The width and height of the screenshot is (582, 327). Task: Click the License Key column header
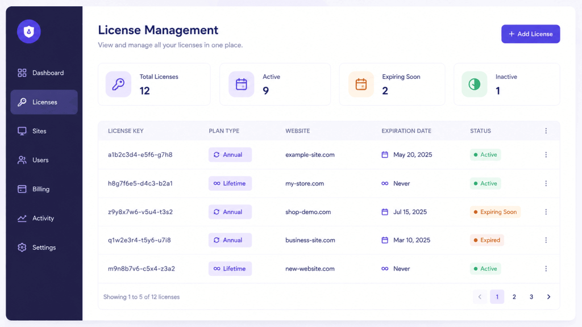coord(126,131)
